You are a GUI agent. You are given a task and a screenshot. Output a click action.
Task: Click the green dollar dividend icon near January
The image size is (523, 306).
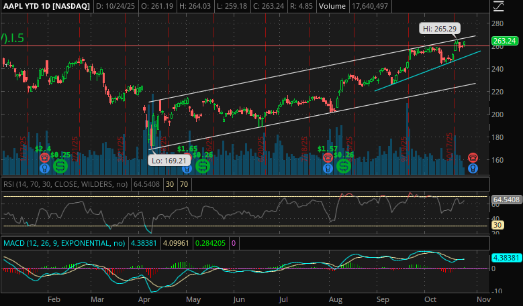click(x=61, y=163)
